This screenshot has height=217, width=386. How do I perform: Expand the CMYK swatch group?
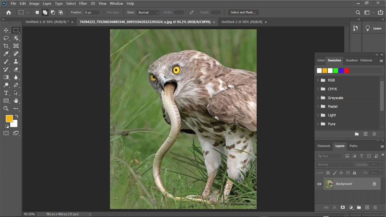coord(318,89)
